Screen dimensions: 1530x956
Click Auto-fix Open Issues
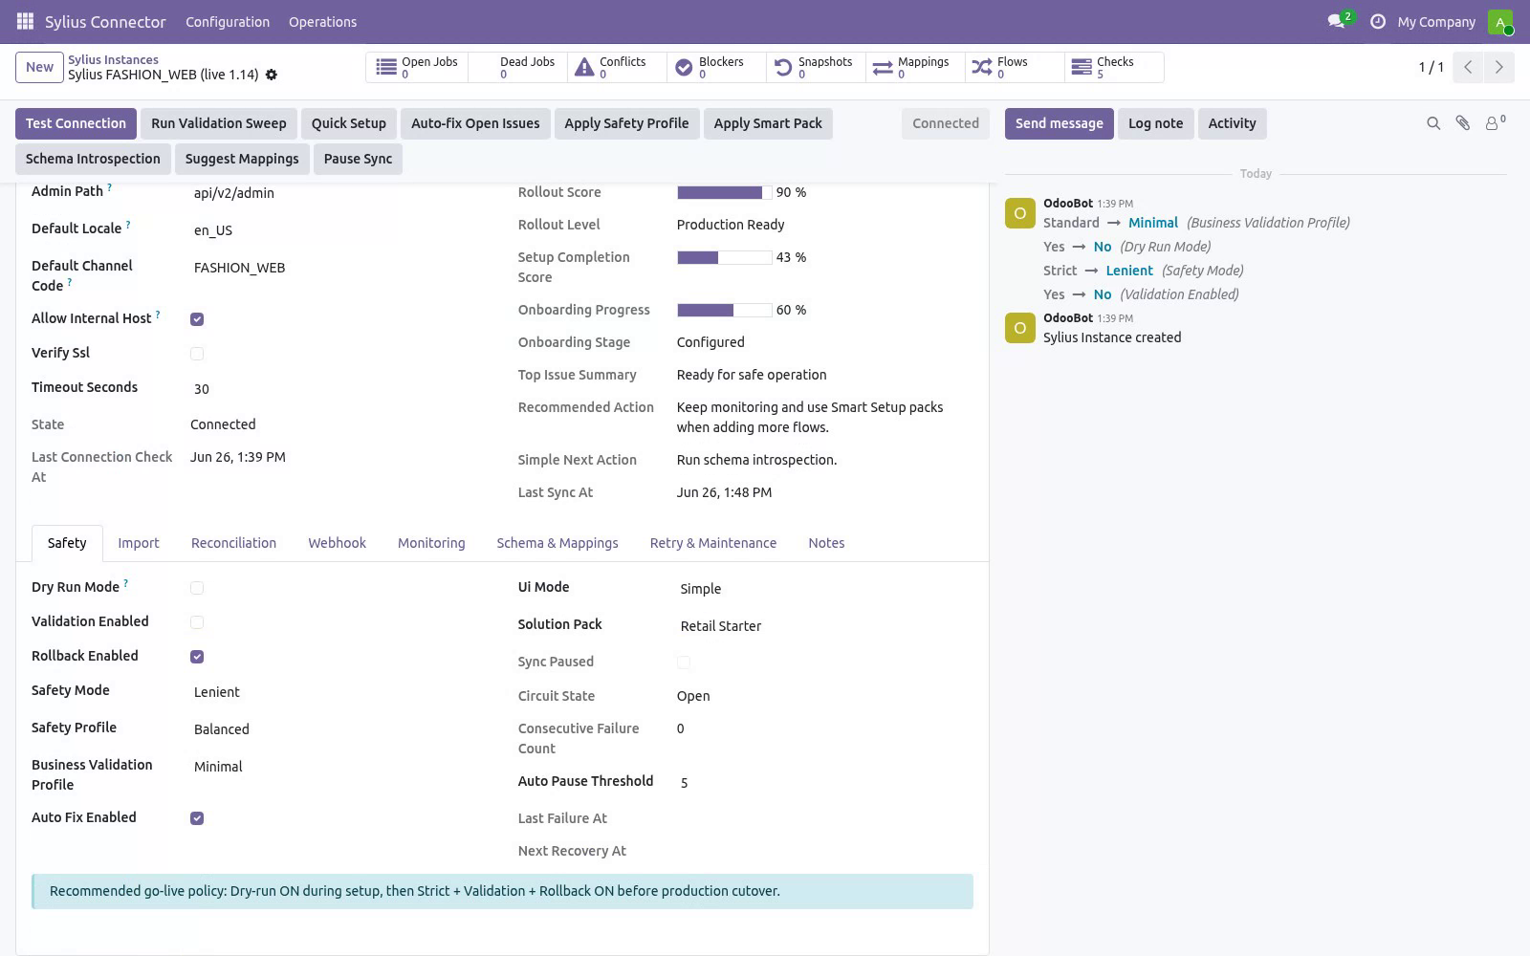475,123
